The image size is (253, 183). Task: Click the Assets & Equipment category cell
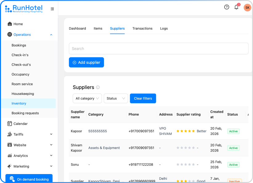[104, 148]
